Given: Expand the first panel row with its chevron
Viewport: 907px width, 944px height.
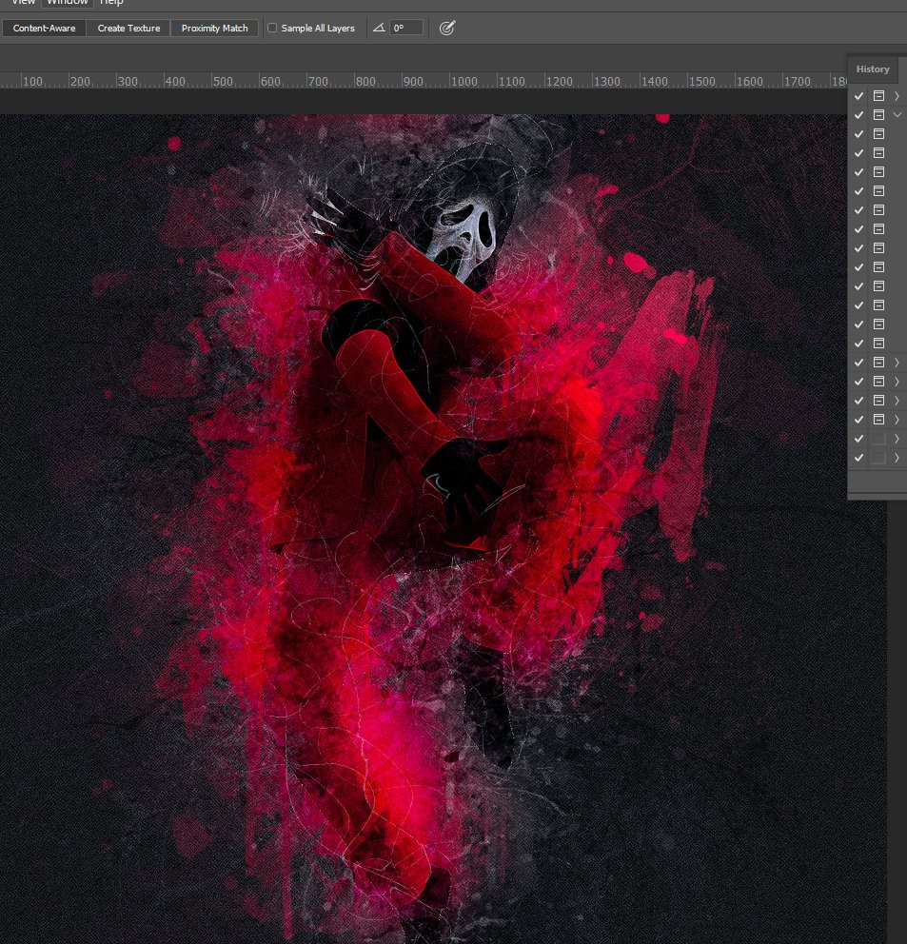Looking at the screenshot, I should coord(897,96).
